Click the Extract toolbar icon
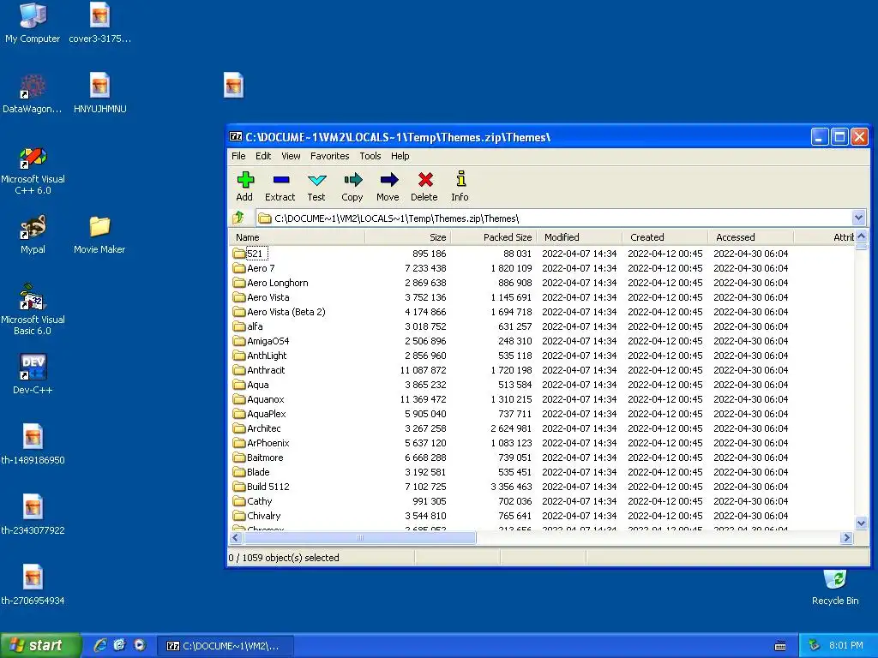Image resolution: width=878 pixels, height=658 pixels. point(280,186)
